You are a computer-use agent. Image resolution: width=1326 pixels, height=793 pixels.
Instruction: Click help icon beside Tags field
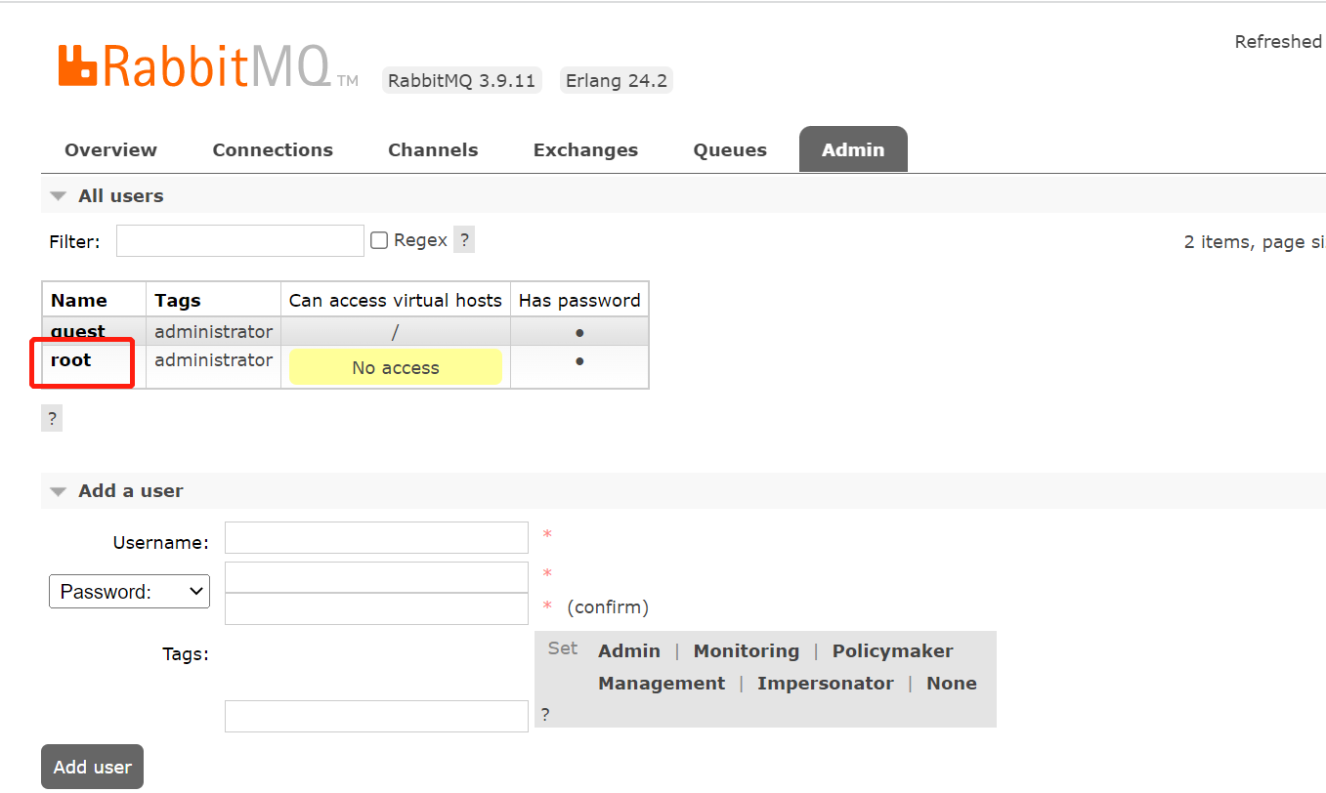click(545, 715)
